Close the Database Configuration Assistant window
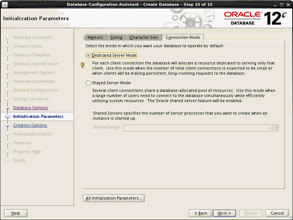293x220 pixels. pyautogui.click(x=288, y=5)
